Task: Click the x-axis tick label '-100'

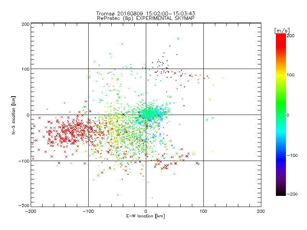Action: (88, 211)
